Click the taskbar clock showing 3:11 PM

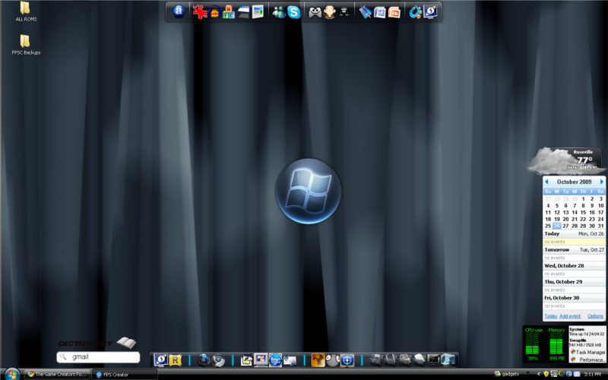click(593, 374)
